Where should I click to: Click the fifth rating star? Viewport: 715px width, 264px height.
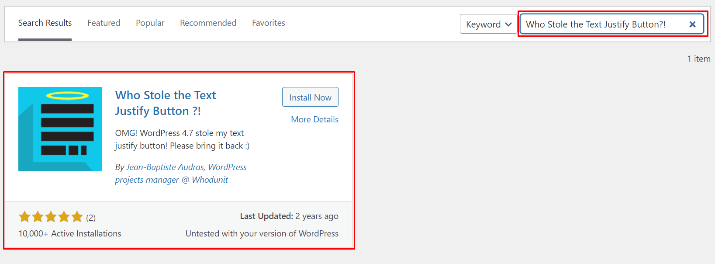point(77,216)
